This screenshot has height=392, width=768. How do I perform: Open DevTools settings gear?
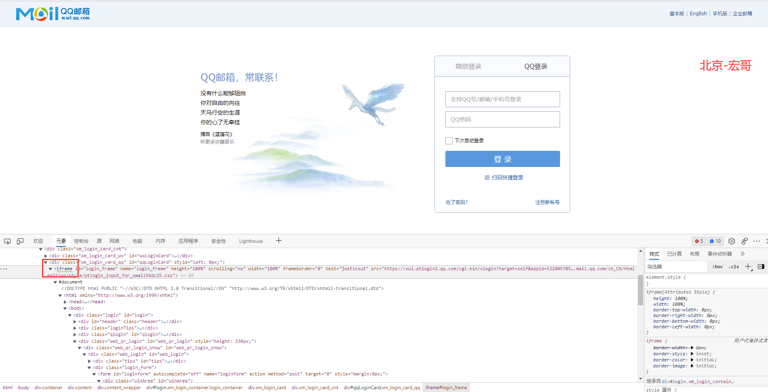731,241
